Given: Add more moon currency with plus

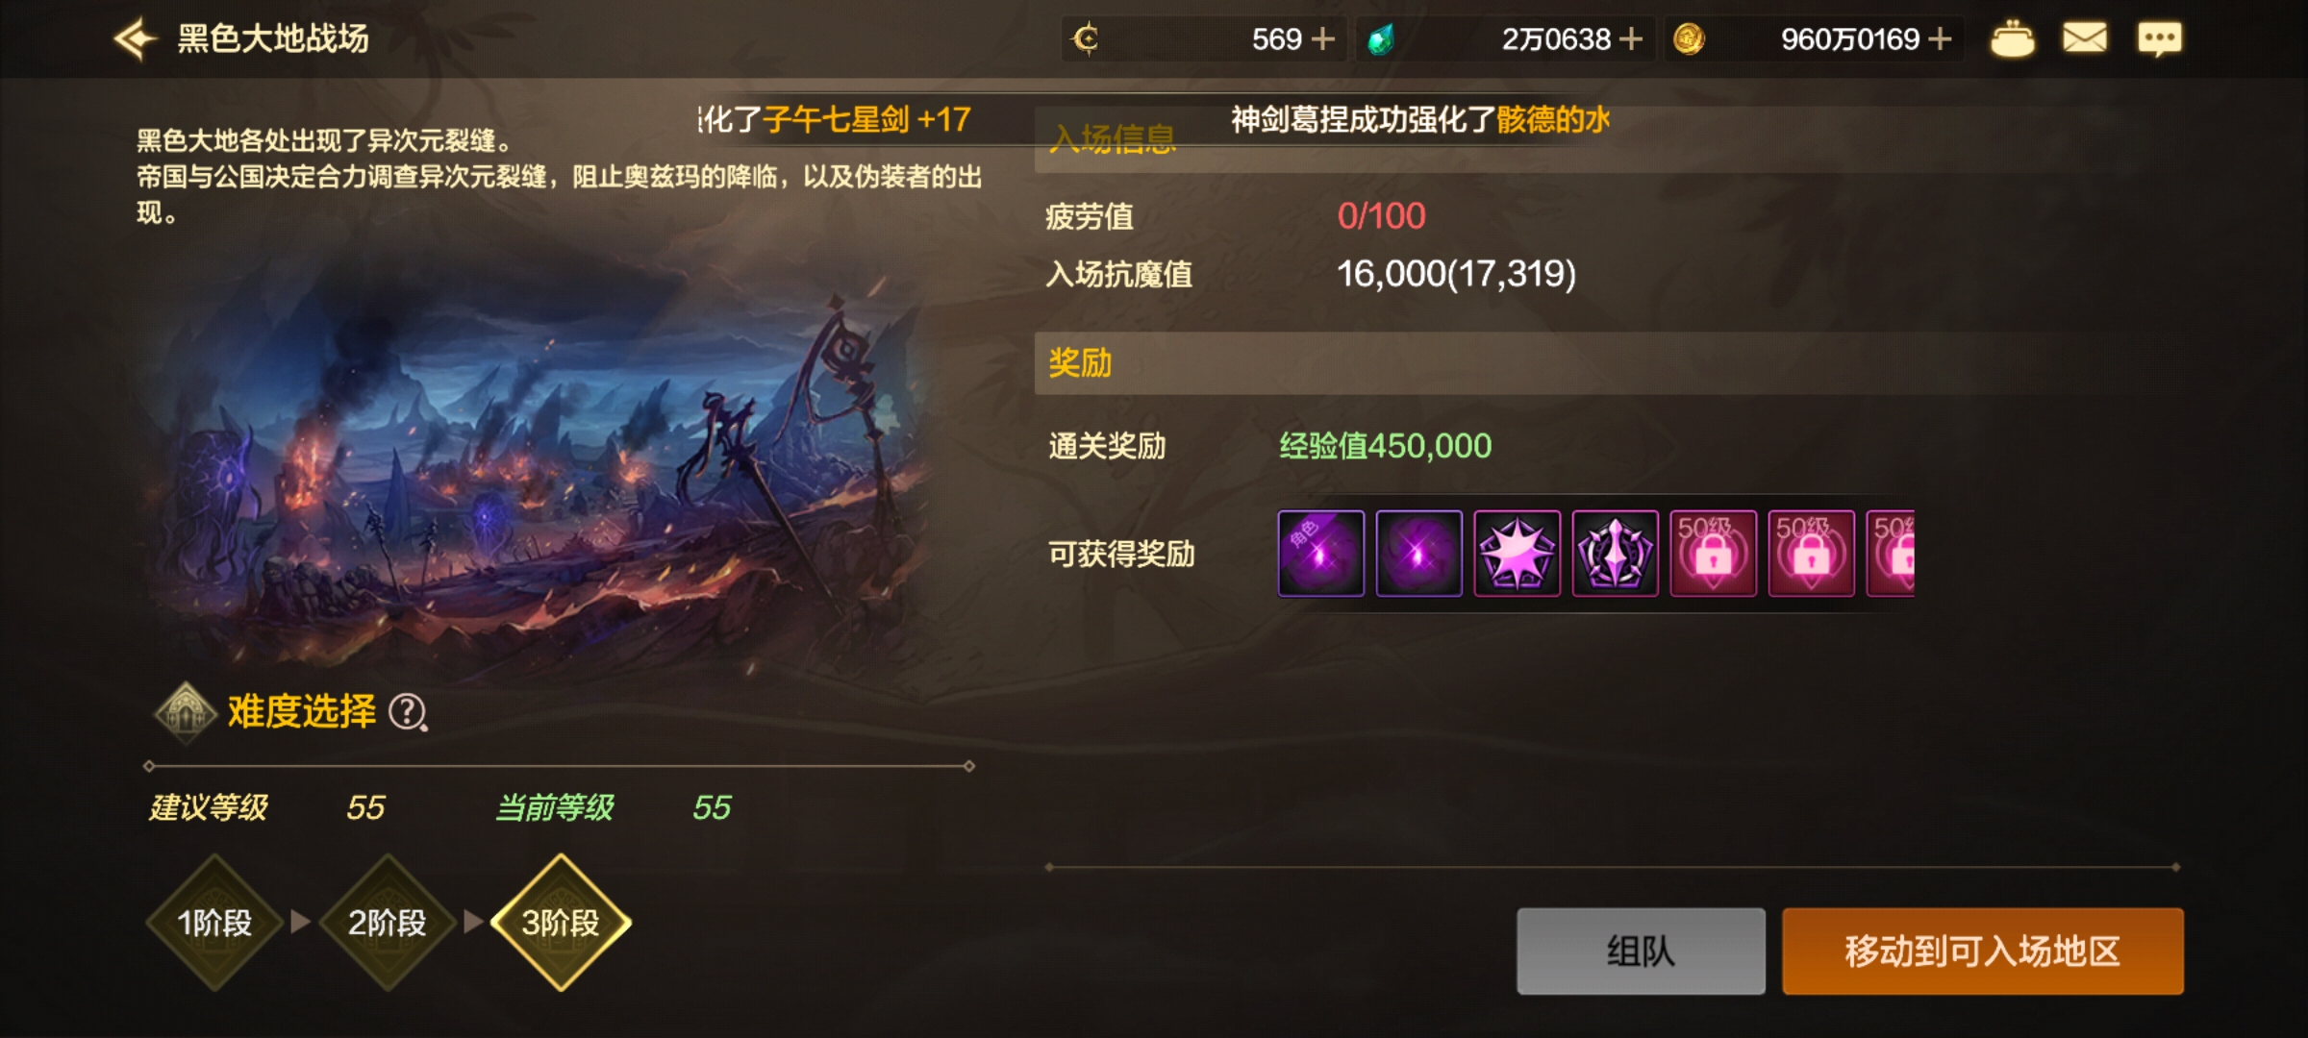Looking at the screenshot, I should point(1323,38).
